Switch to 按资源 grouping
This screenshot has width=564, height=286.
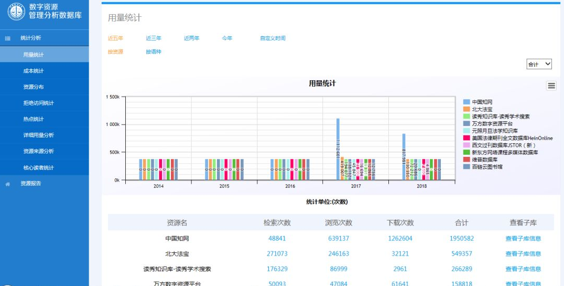[x=115, y=52]
